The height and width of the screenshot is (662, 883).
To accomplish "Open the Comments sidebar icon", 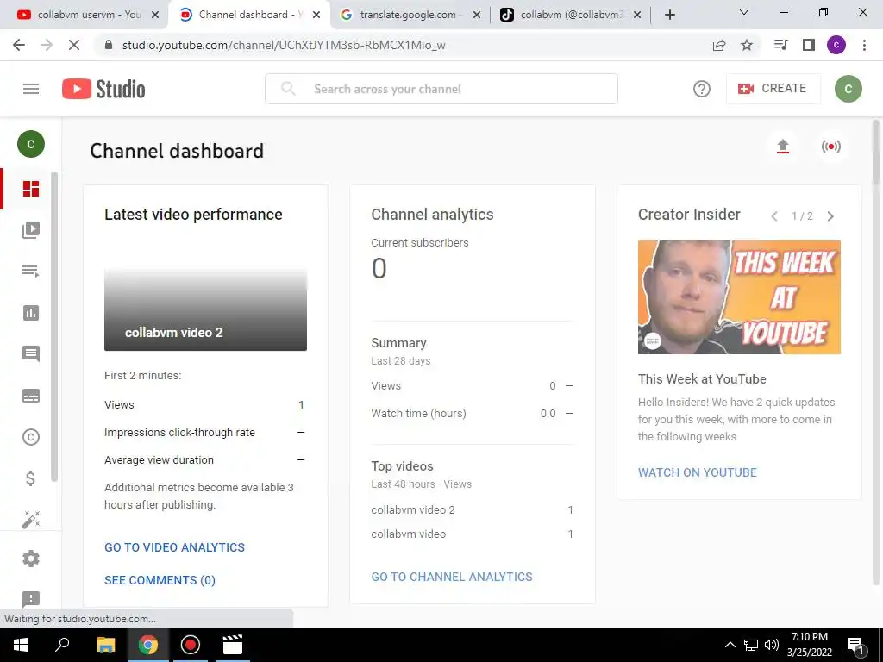I will pyautogui.click(x=31, y=354).
